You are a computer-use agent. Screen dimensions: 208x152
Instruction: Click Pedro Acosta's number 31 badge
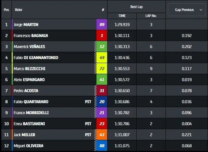102,91
